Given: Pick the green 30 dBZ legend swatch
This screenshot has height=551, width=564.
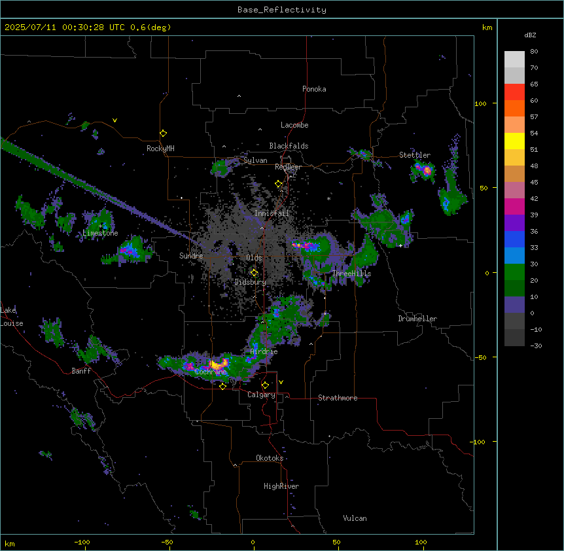Looking at the screenshot, I should click(514, 272).
